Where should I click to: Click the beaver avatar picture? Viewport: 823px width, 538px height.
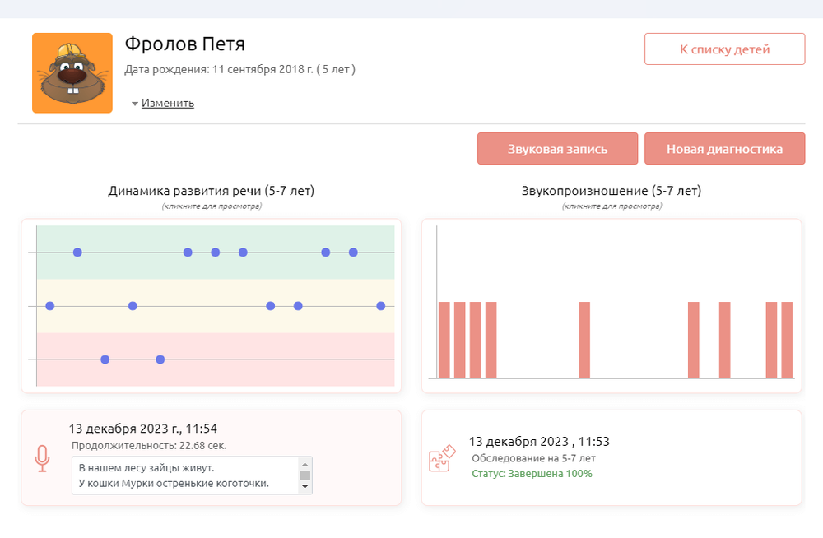click(x=72, y=73)
